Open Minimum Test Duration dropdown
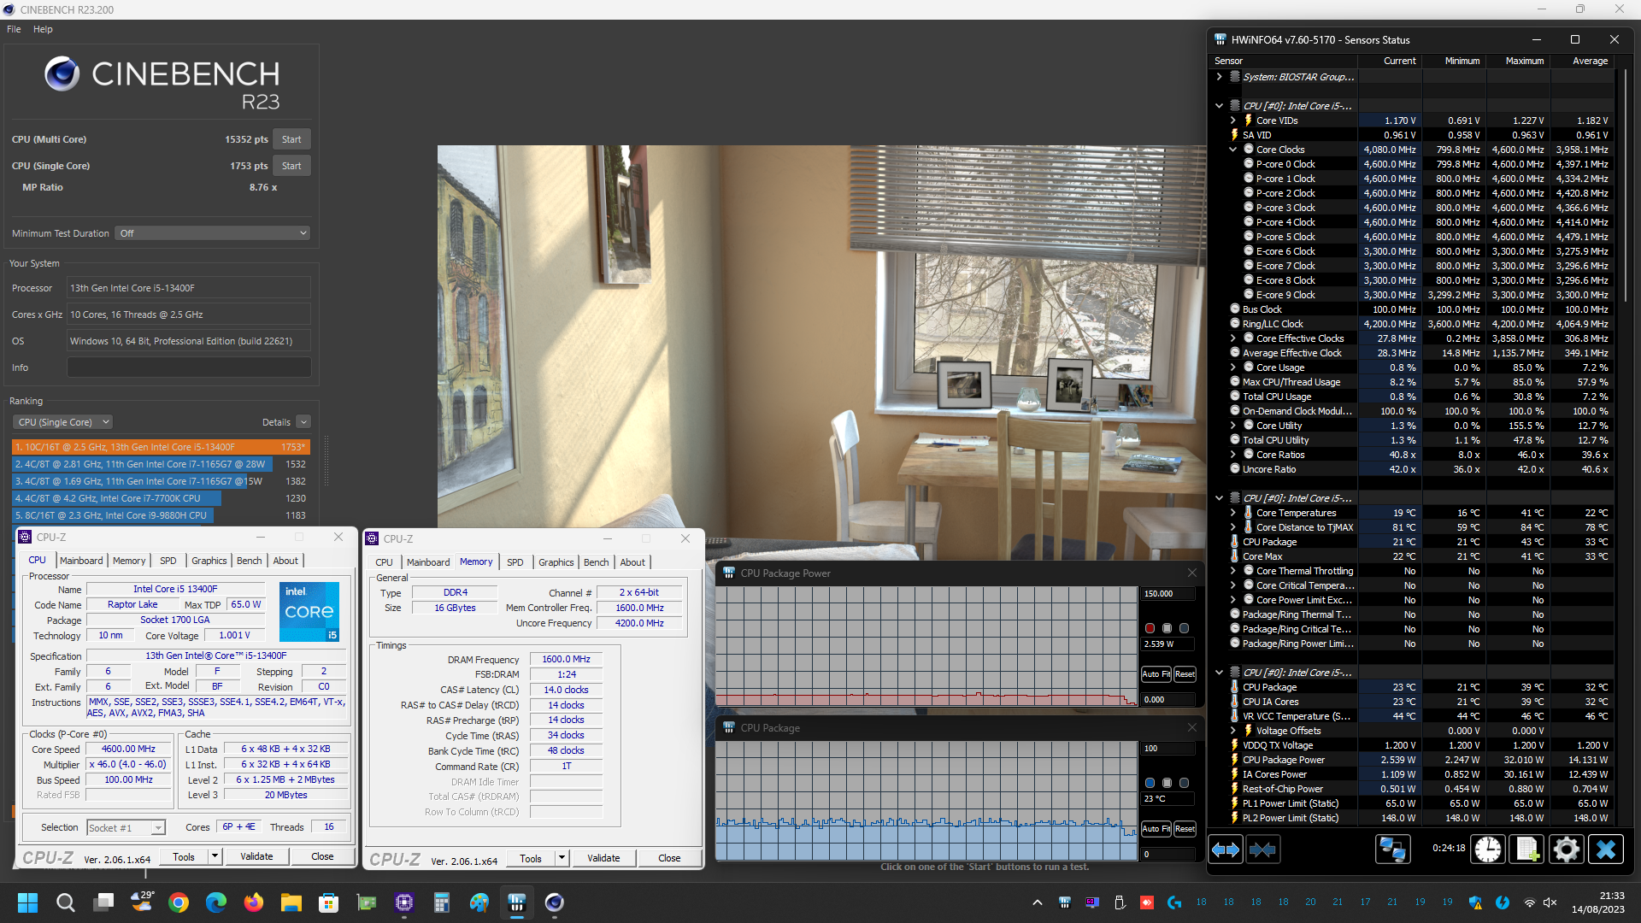This screenshot has width=1641, height=923. pos(212,233)
